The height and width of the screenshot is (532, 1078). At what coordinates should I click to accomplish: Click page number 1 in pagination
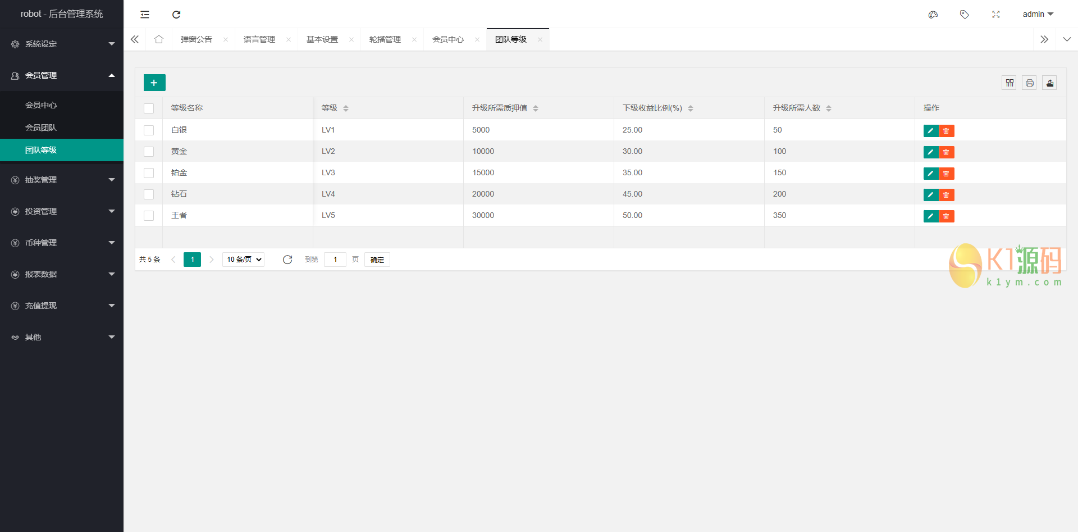(x=192, y=260)
